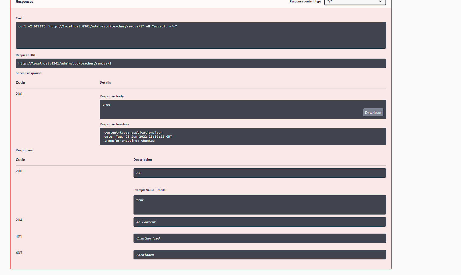Click the Unauthorized description box
This screenshot has height=275, width=461.
point(259,238)
